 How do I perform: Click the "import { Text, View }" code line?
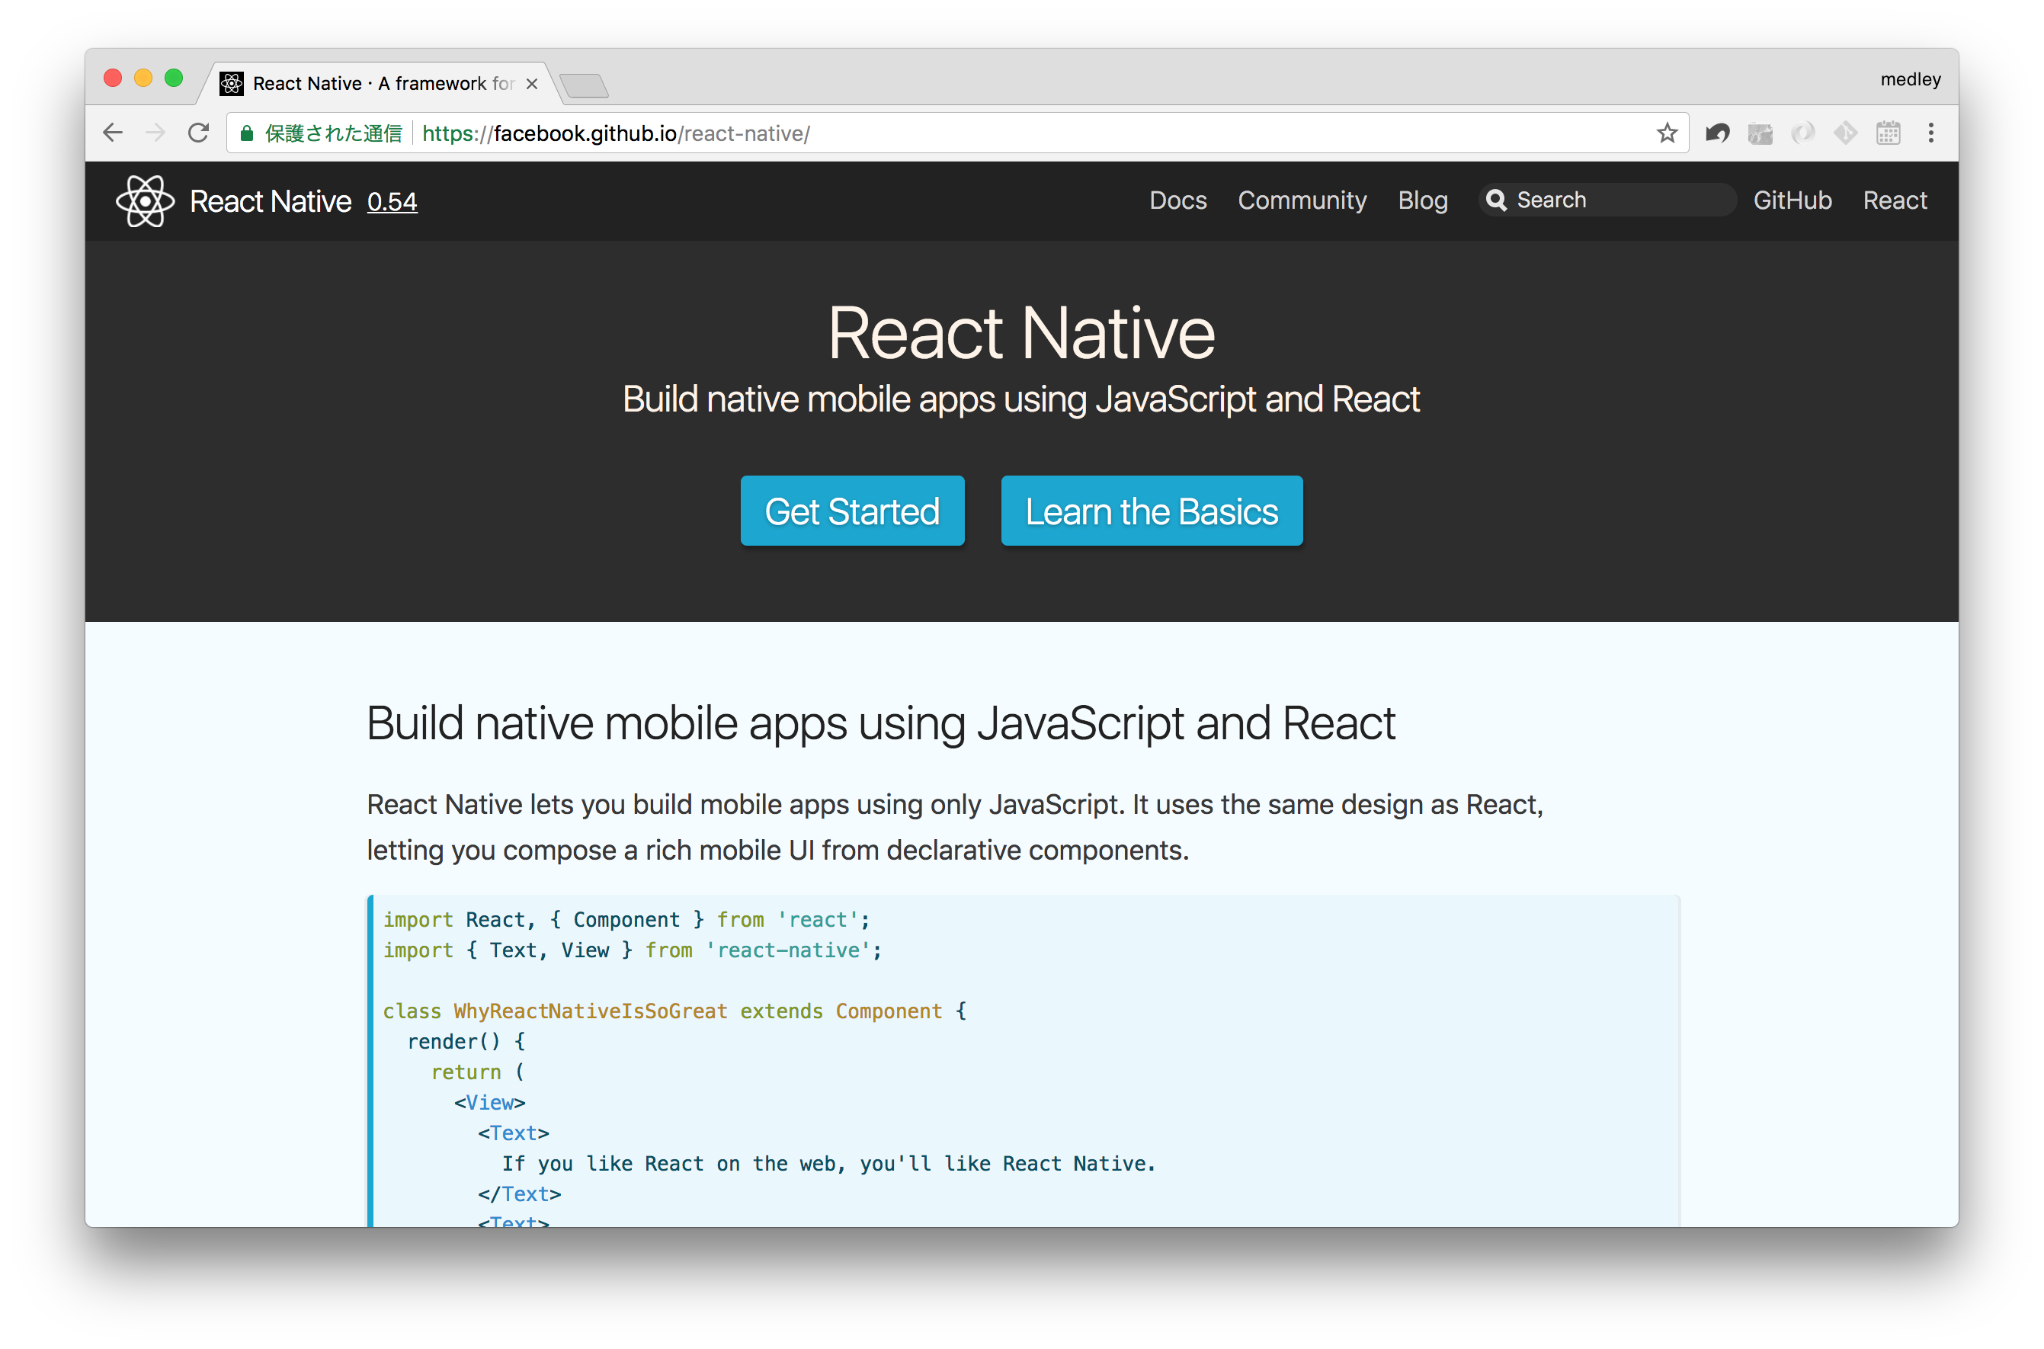point(633,950)
